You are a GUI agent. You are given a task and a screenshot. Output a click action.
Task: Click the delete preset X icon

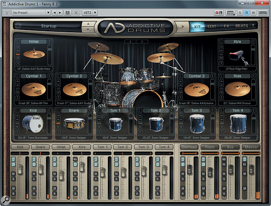pyautogui.click(x=76, y=13)
